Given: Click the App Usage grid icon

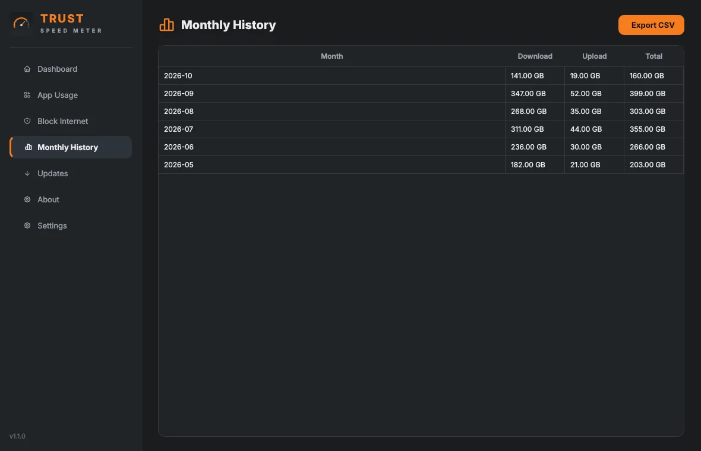Looking at the screenshot, I should click(27, 95).
